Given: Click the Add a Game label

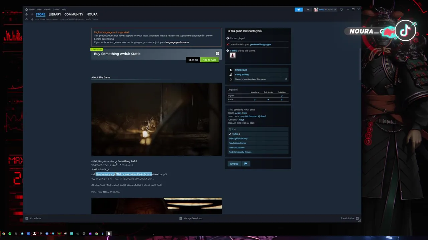Looking at the screenshot, I should (x=35, y=218).
